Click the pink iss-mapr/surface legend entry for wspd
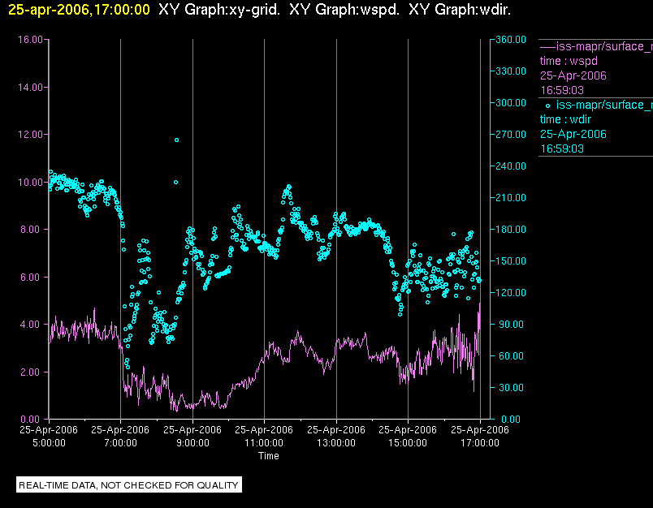This screenshot has width=653, height=508. tap(596, 46)
